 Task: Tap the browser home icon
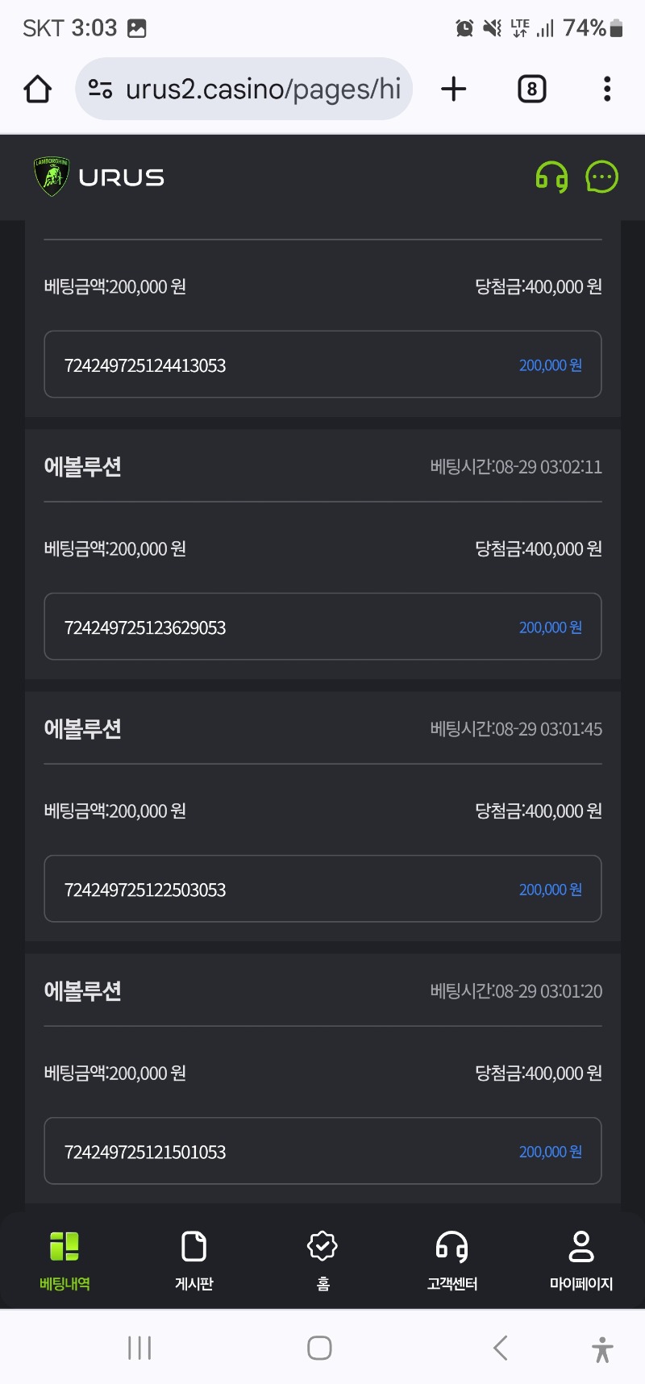pos(38,89)
